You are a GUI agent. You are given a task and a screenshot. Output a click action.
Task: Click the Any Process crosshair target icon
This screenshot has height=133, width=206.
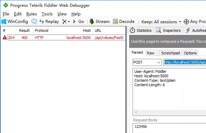186,22
